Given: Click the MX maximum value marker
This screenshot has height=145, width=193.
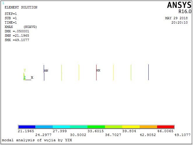Looking at the screenshot, I should (x=98, y=70).
